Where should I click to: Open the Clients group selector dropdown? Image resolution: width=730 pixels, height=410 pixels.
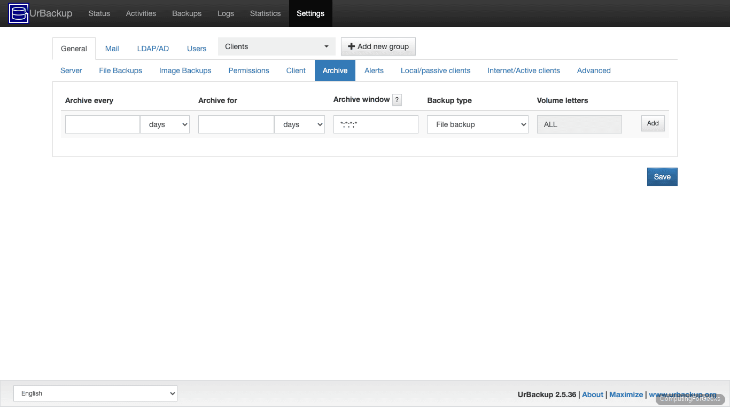coord(276,46)
